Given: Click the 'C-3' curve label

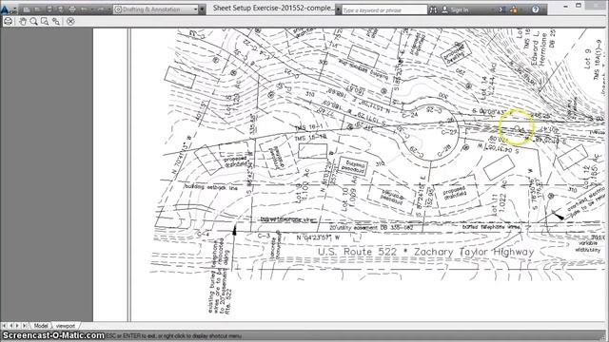Looking at the screenshot, I should click(x=264, y=236).
